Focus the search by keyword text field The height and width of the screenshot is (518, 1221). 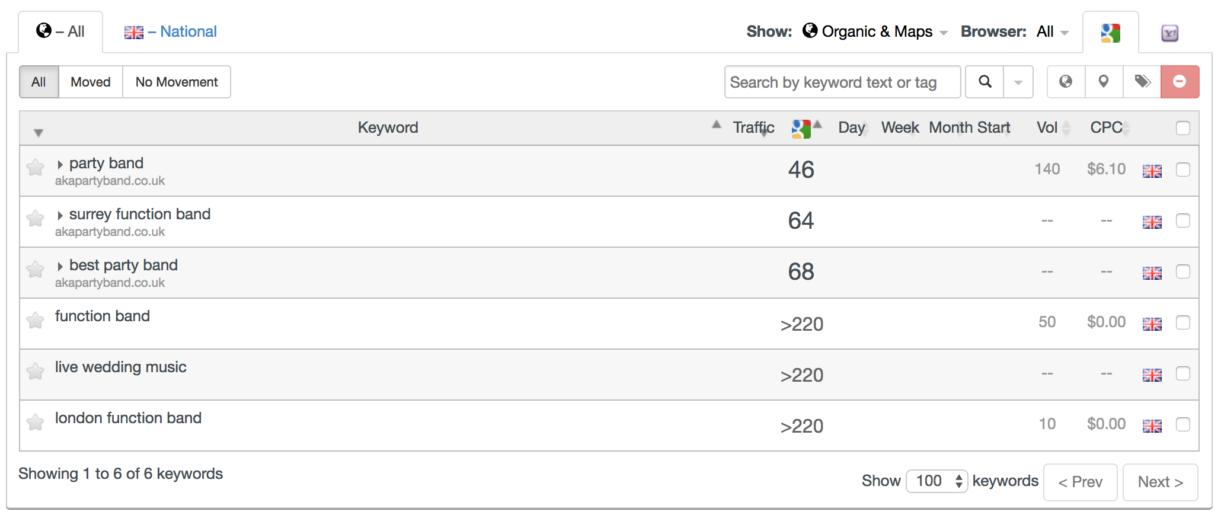(842, 82)
